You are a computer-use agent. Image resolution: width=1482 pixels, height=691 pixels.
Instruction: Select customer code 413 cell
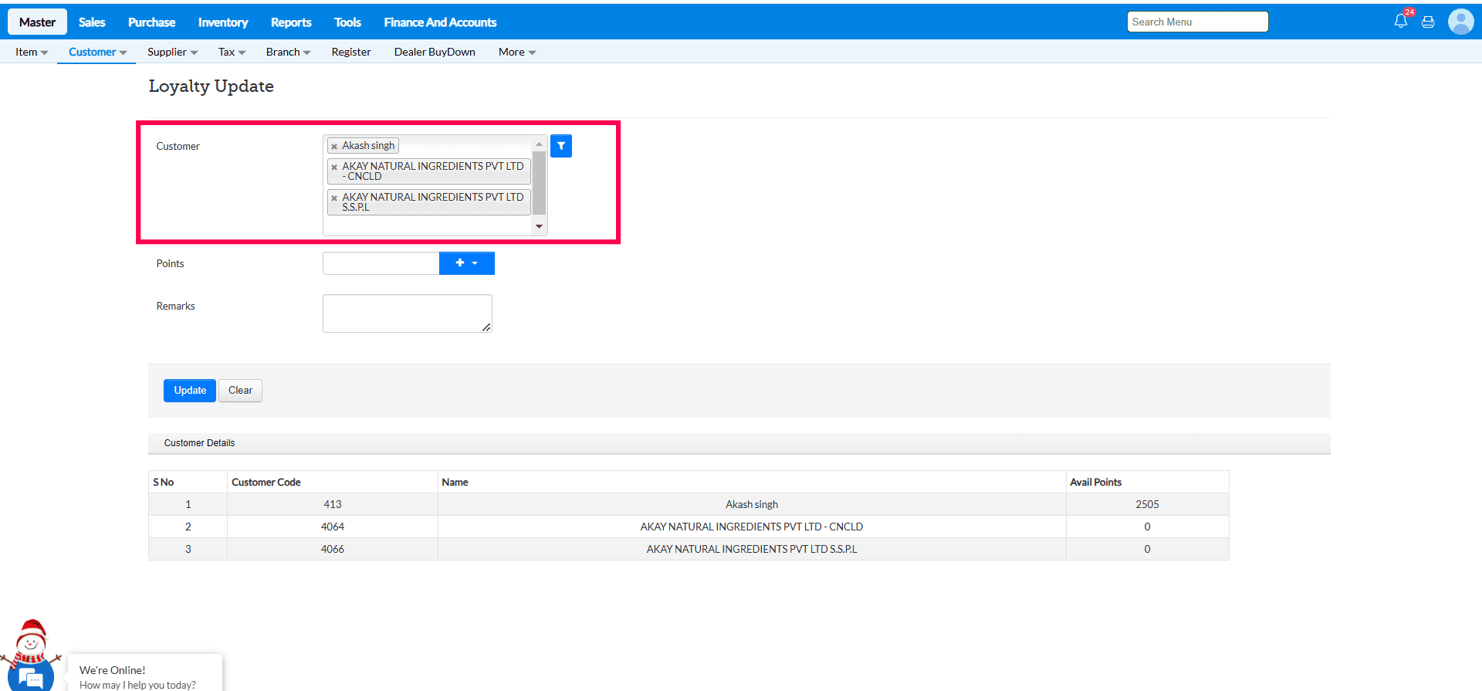(333, 504)
